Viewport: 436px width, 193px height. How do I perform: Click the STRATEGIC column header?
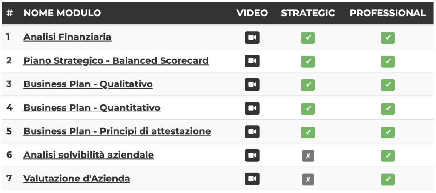coord(308,13)
